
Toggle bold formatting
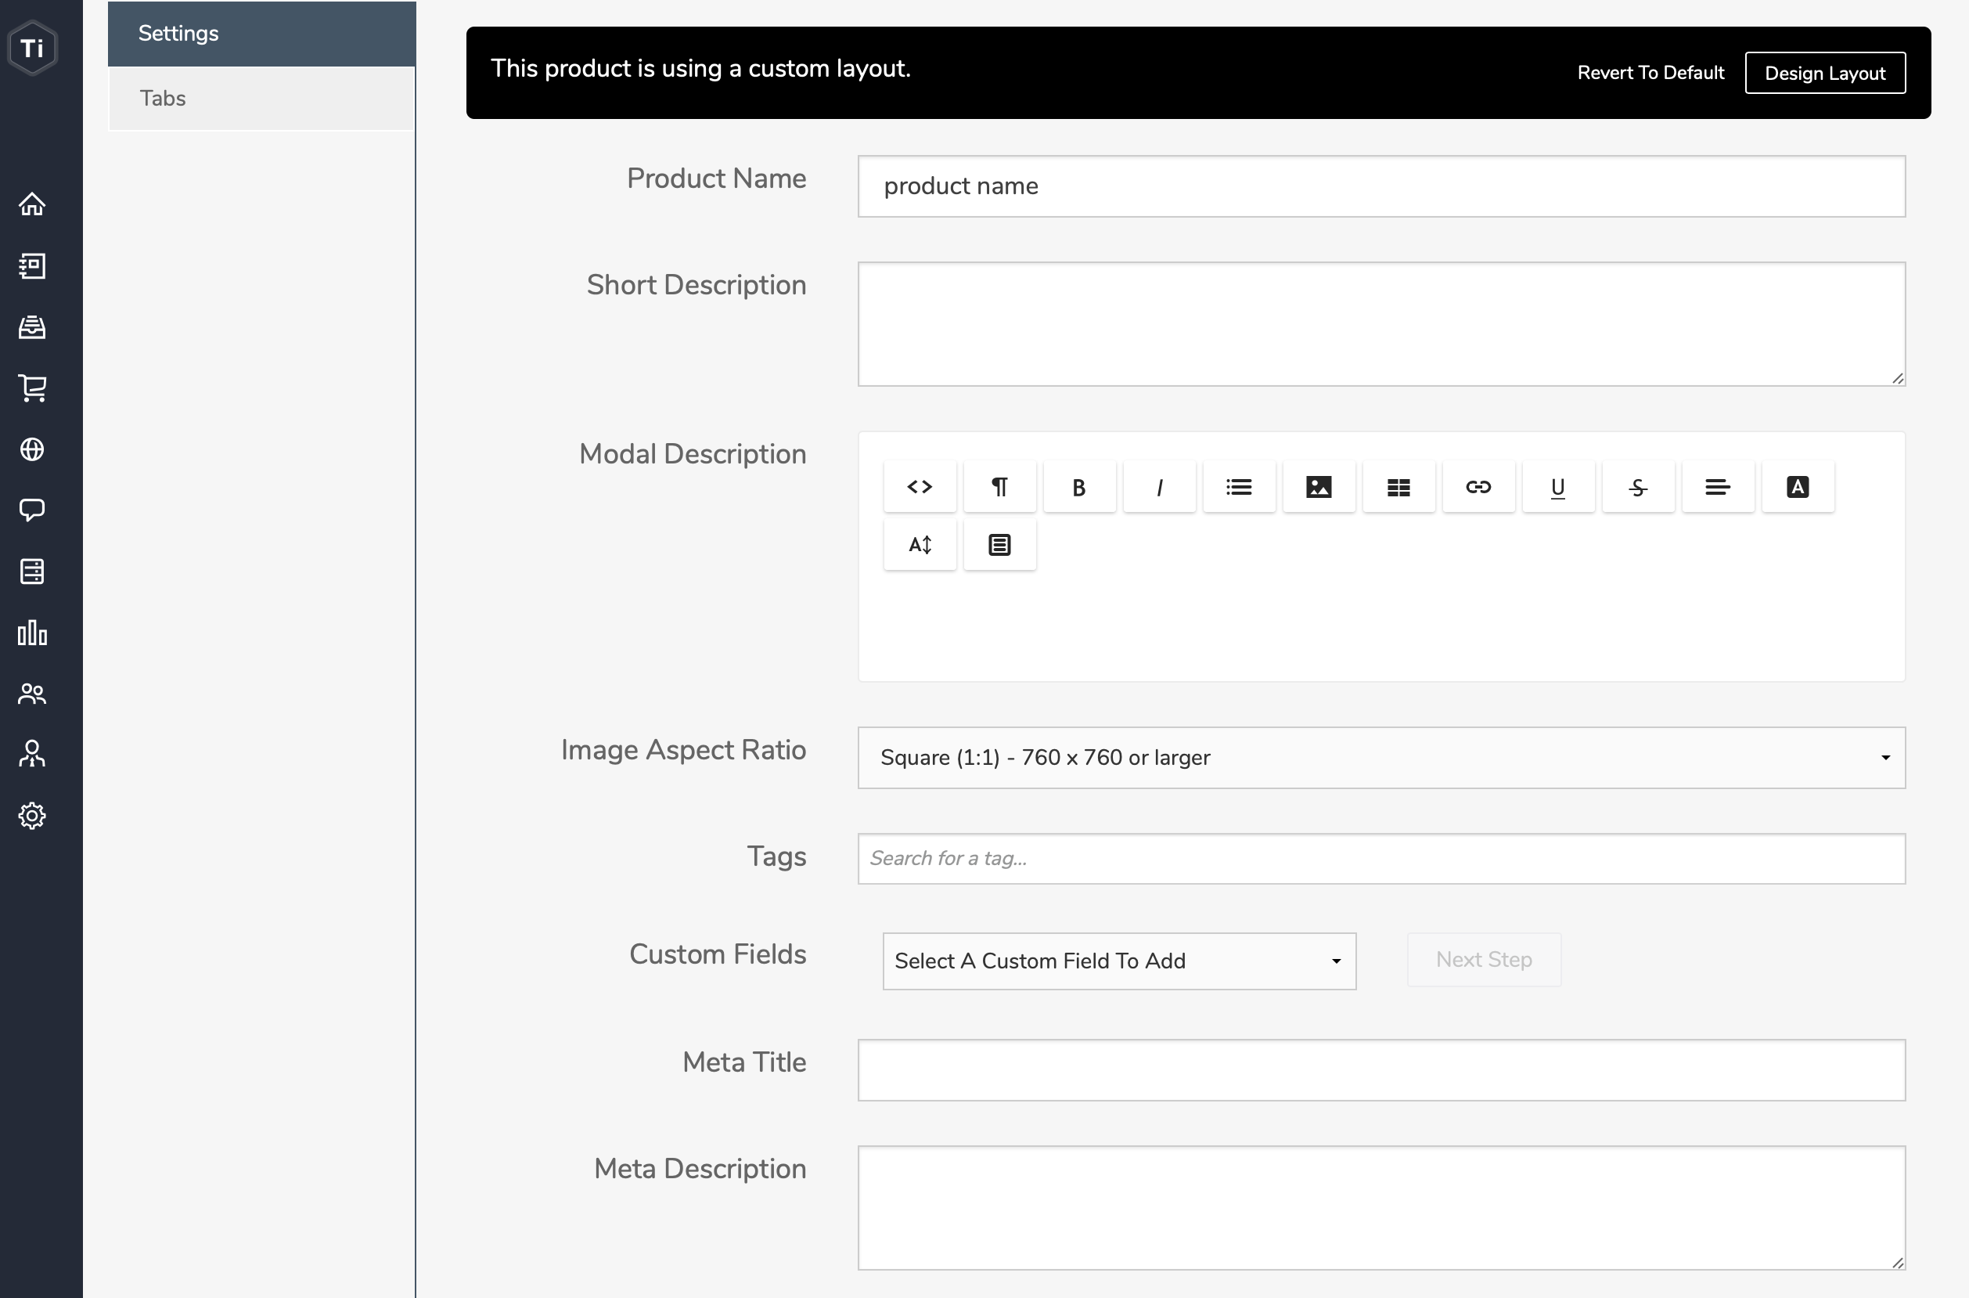click(1080, 487)
